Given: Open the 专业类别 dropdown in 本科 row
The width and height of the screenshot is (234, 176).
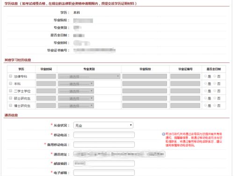Looking at the screenshot, I should click(x=76, y=84).
